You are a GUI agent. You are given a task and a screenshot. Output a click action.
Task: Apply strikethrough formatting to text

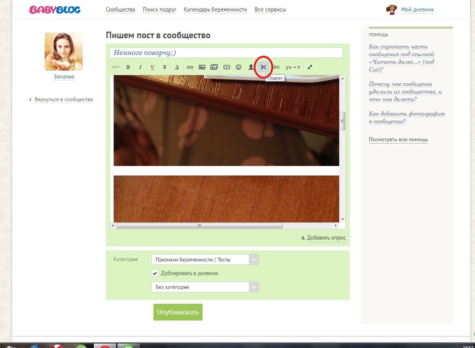[165, 67]
